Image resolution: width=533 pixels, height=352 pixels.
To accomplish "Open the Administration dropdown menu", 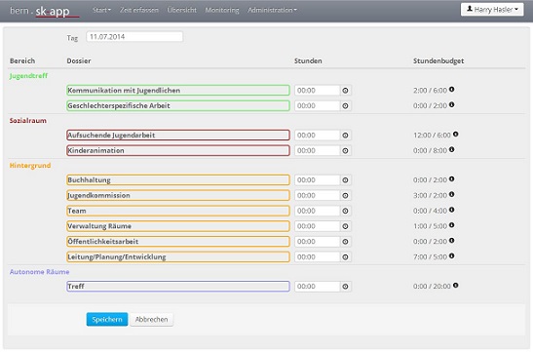I will (272, 10).
